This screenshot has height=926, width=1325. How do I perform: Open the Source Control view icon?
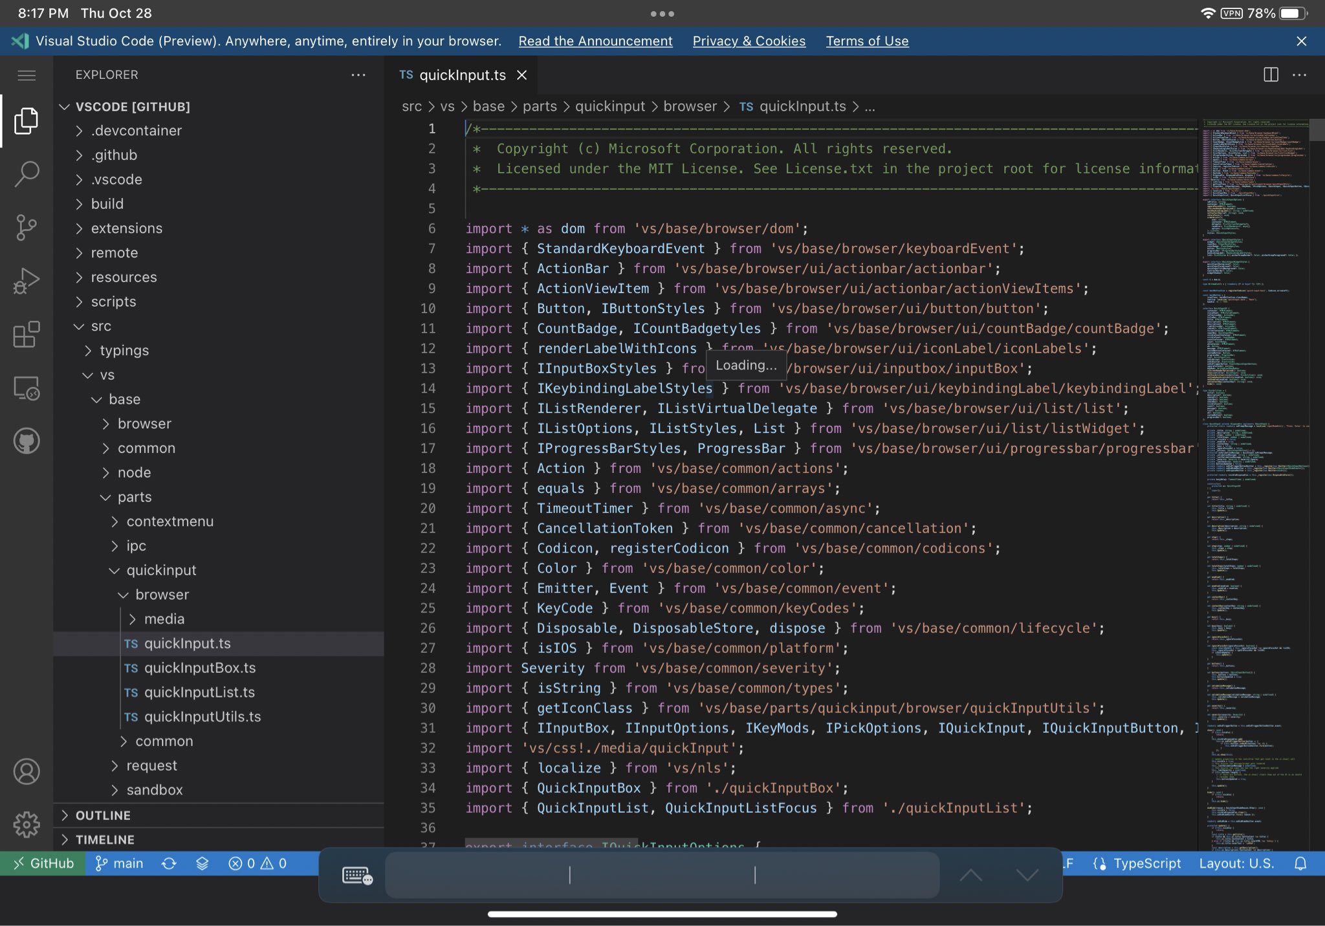(x=27, y=227)
